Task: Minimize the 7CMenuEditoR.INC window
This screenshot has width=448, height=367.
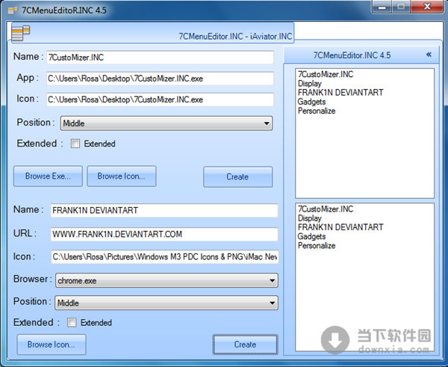Action: click(382, 7)
